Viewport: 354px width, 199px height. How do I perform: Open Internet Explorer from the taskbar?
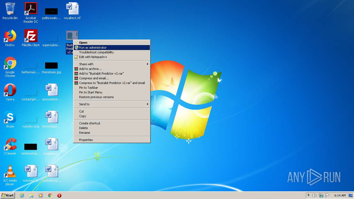point(22,195)
